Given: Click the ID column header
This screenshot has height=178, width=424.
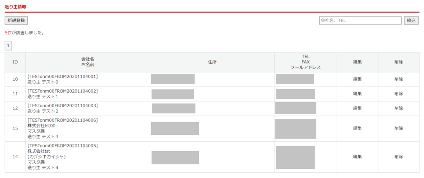Looking at the screenshot, I should [15, 62].
